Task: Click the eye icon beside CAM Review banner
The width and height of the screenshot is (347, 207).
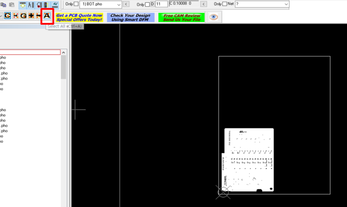Action: (214, 17)
